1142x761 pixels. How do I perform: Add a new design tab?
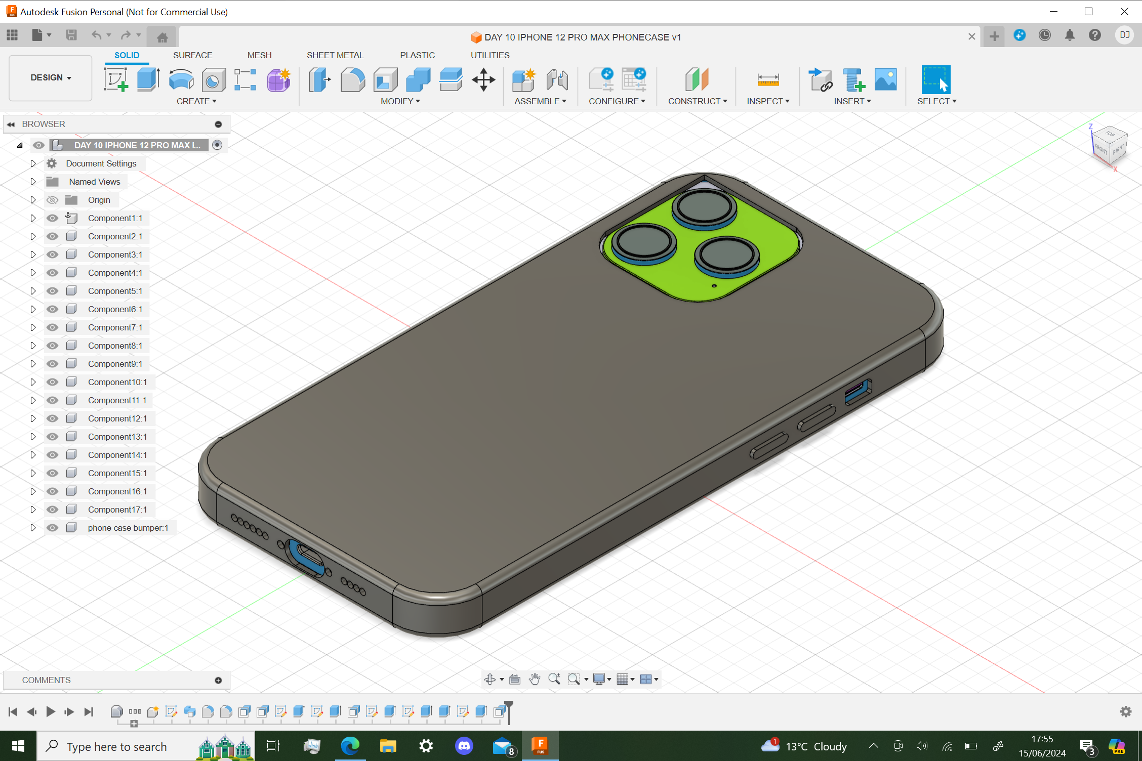pos(994,36)
